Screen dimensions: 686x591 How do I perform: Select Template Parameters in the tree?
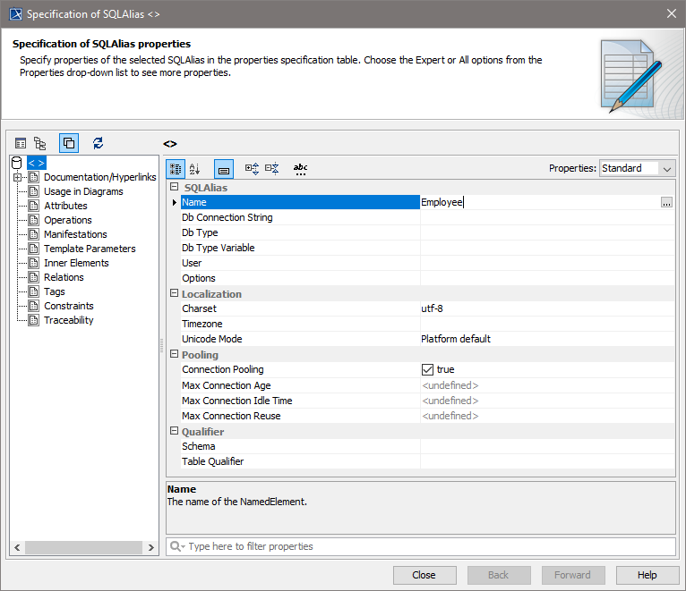click(90, 249)
